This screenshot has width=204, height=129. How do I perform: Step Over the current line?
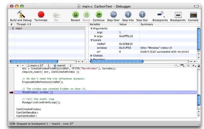click(114, 15)
